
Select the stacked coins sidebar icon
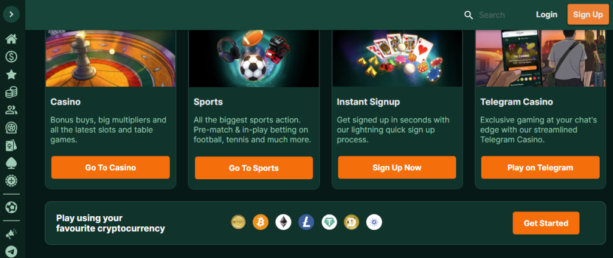pos(11,93)
